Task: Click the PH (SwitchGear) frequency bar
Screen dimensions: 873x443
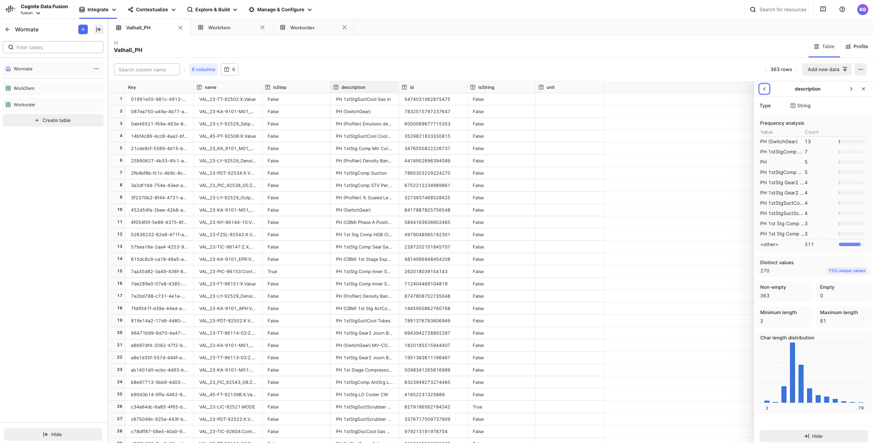Action: 851,142
